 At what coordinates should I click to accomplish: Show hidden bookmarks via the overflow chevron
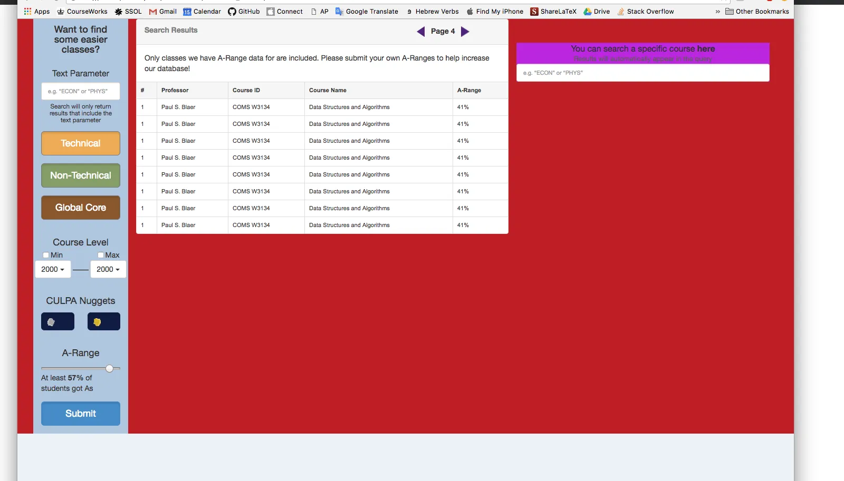[x=717, y=11]
